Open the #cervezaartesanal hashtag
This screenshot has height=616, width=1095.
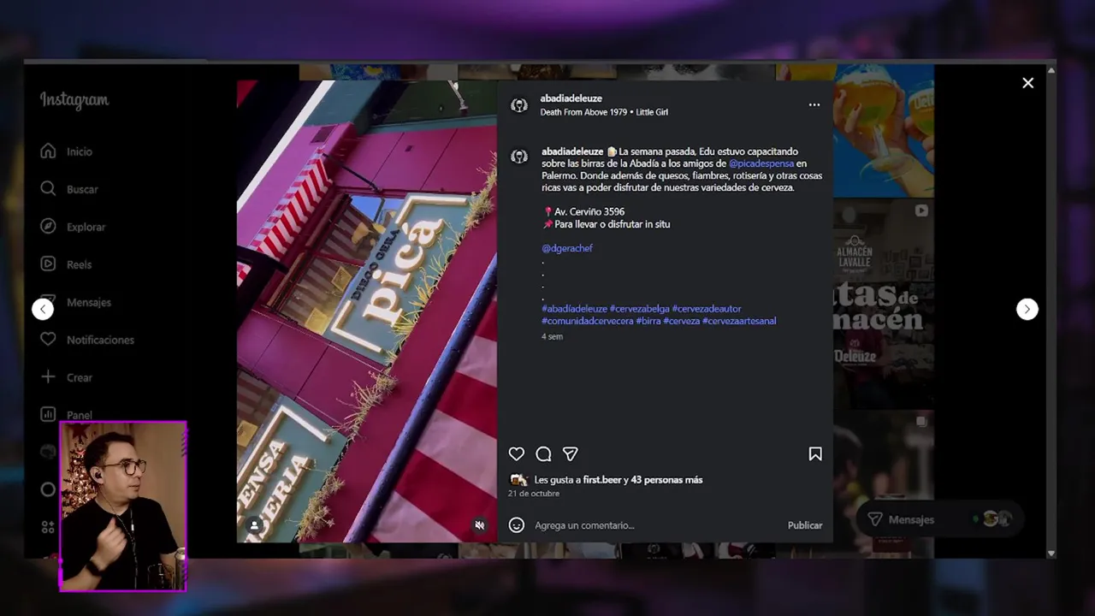(740, 321)
